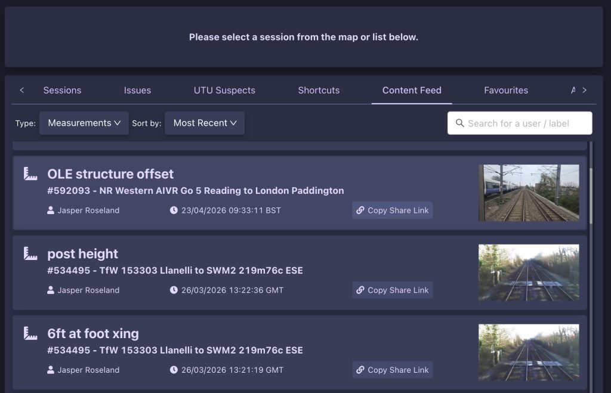Viewport: 611px width, 393px height.
Task: Click session #592093 NR Western AIVR Go 5 text
Action: [x=196, y=190]
